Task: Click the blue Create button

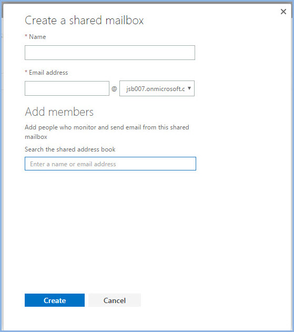Action: pyautogui.click(x=55, y=300)
